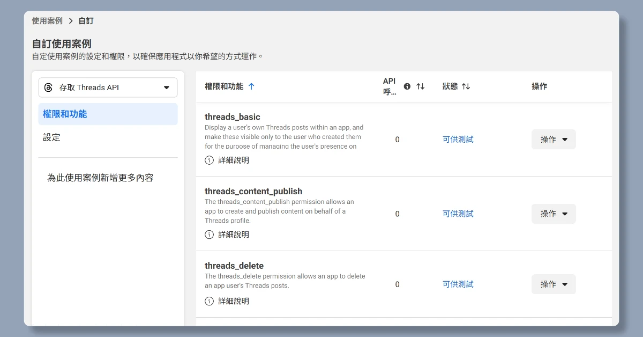
Task: Open 操作 dropdown for threads_content_publish
Action: (554, 214)
